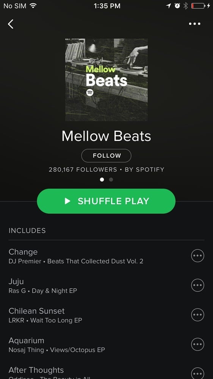Image resolution: width=213 pixels, height=379 pixels.
Task: Open more options for Chilean Sunset
Action: pyautogui.click(x=197, y=315)
